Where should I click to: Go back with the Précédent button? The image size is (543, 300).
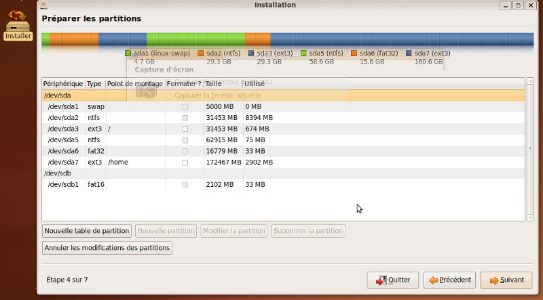(x=449, y=280)
